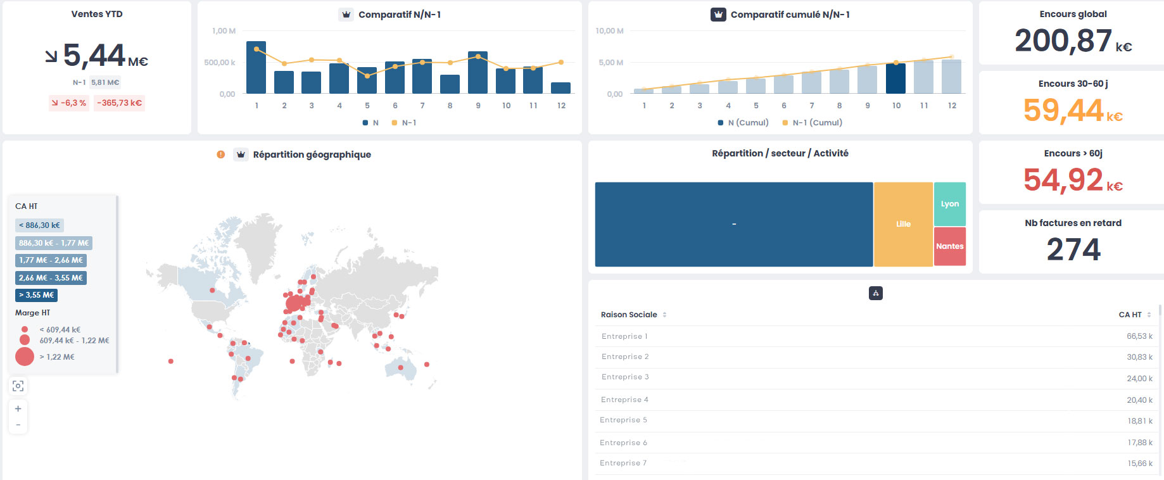The image size is (1164, 480).
Task: Click the crown icon beside Comparatif N/N-1
Action: click(x=346, y=15)
